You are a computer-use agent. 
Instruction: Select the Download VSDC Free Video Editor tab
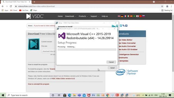point(16,2)
